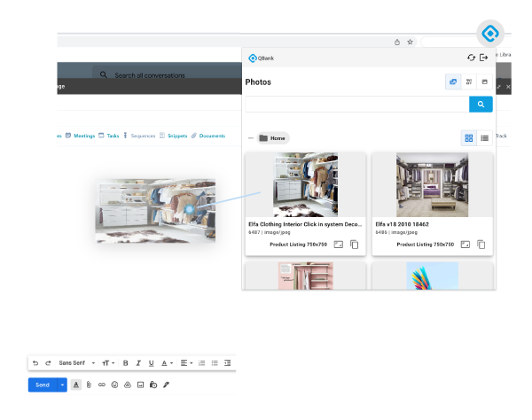Insert the Elfa Clothing Interior image with its image icon

tap(339, 245)
